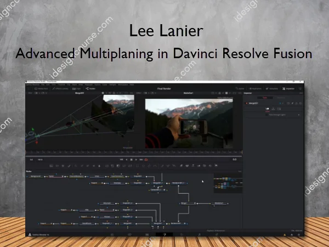Add an Ellipse mask from the toolbar
This screenshot has height=247, width=329.
(143, 166)
